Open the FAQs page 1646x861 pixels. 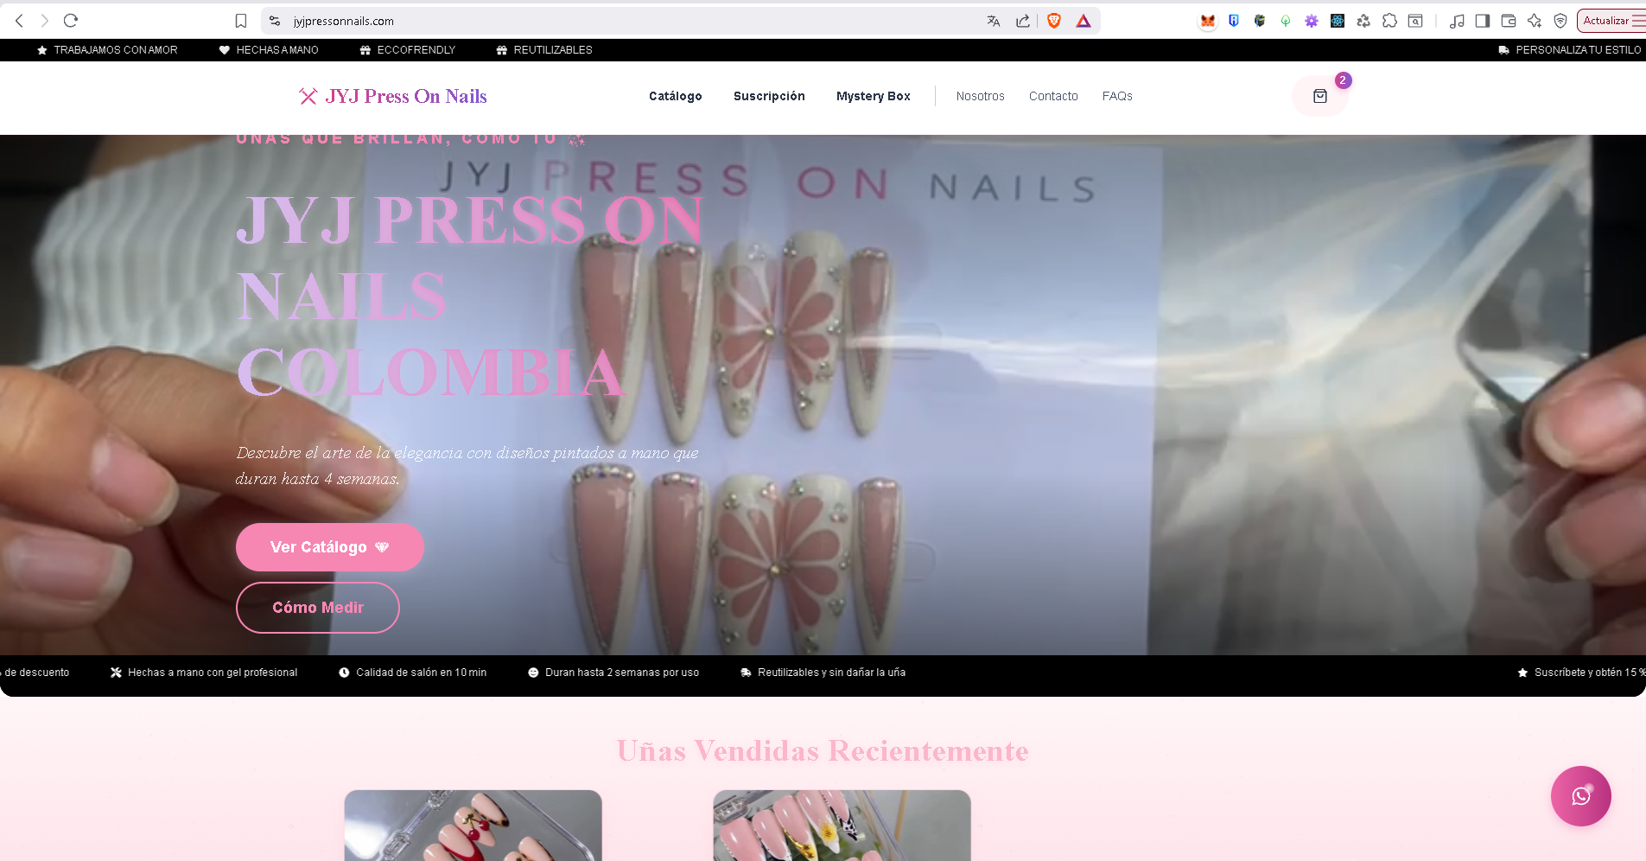(1117, 96)
